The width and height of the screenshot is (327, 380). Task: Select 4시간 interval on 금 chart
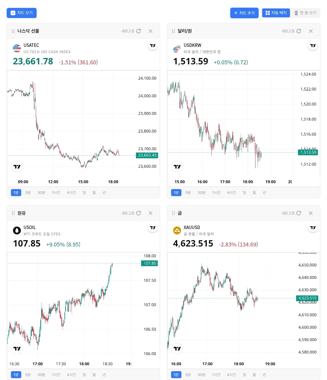tap(232, 375)
